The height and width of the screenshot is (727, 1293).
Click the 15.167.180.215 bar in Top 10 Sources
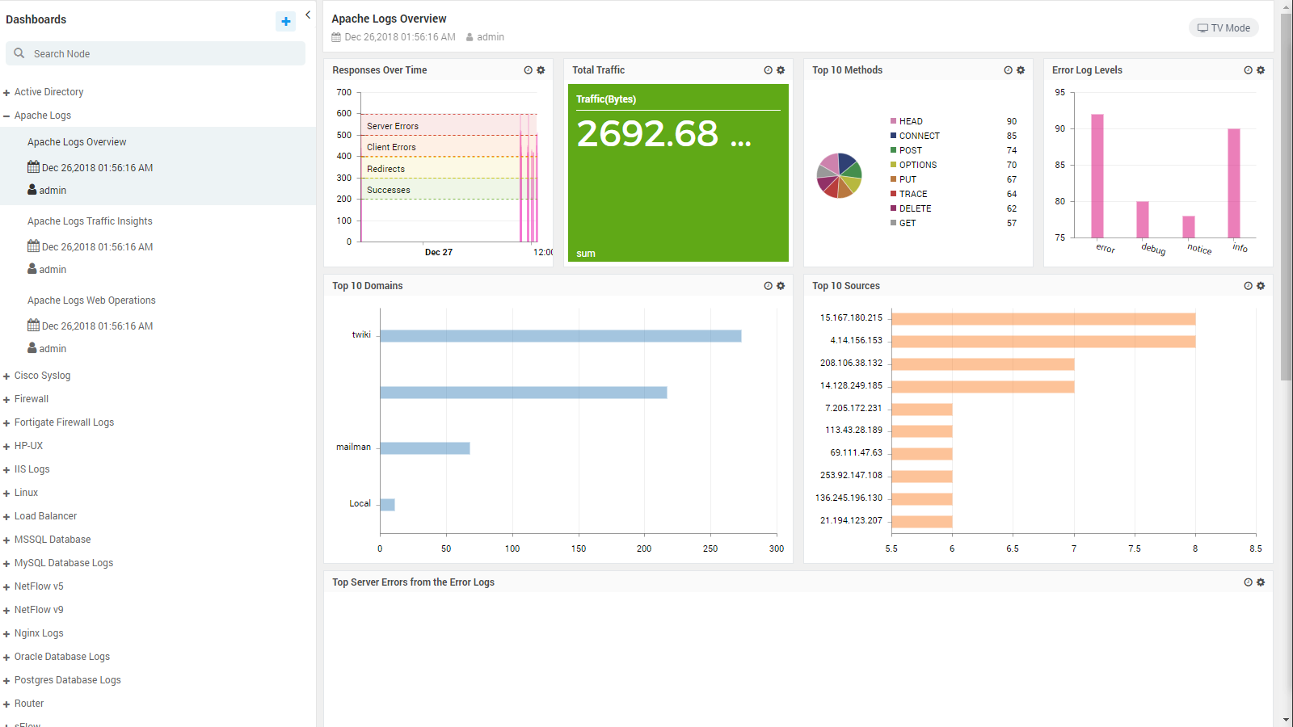tap(1043, 319)
